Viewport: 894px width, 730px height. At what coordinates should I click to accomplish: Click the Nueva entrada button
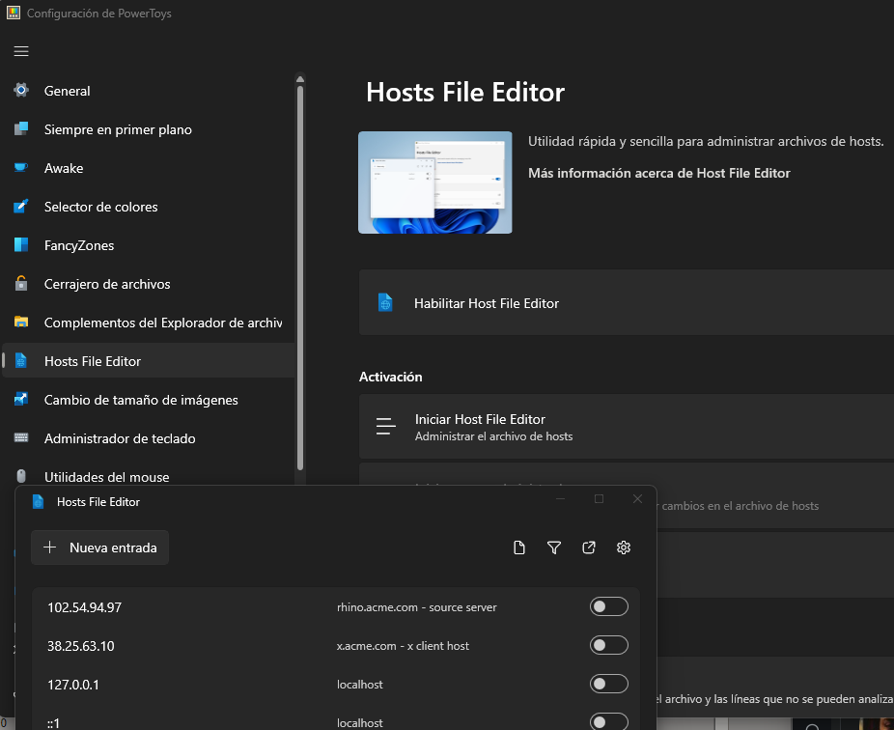[100, 547]
